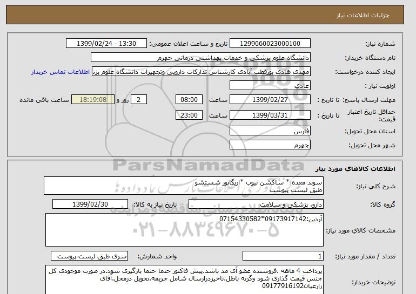
Task: Click the request creator field مهدی هادی پورقطب آبادی
Action: coord(201,72)
